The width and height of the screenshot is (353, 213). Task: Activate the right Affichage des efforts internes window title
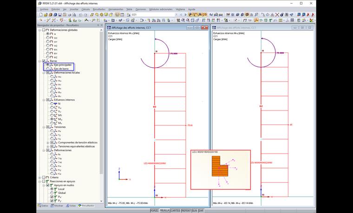pyautogui.click(x=236, y=28)
